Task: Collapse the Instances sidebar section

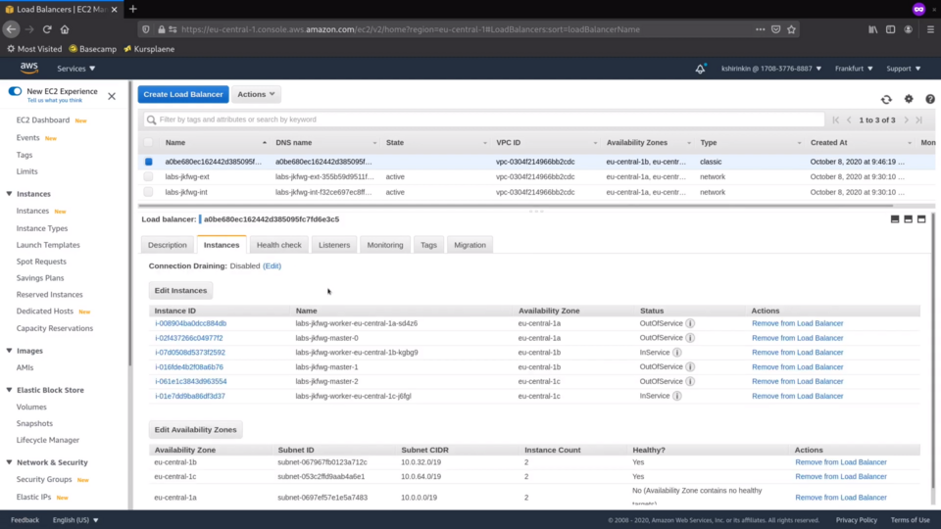Action: tap(9, 194)
